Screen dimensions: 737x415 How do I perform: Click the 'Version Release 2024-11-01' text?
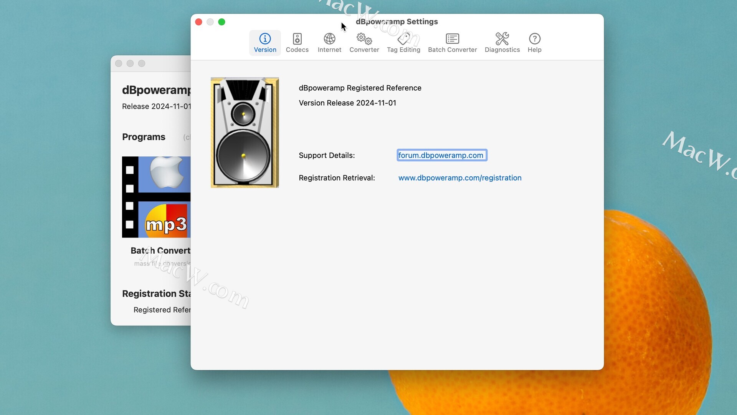(x=347, y=103)
